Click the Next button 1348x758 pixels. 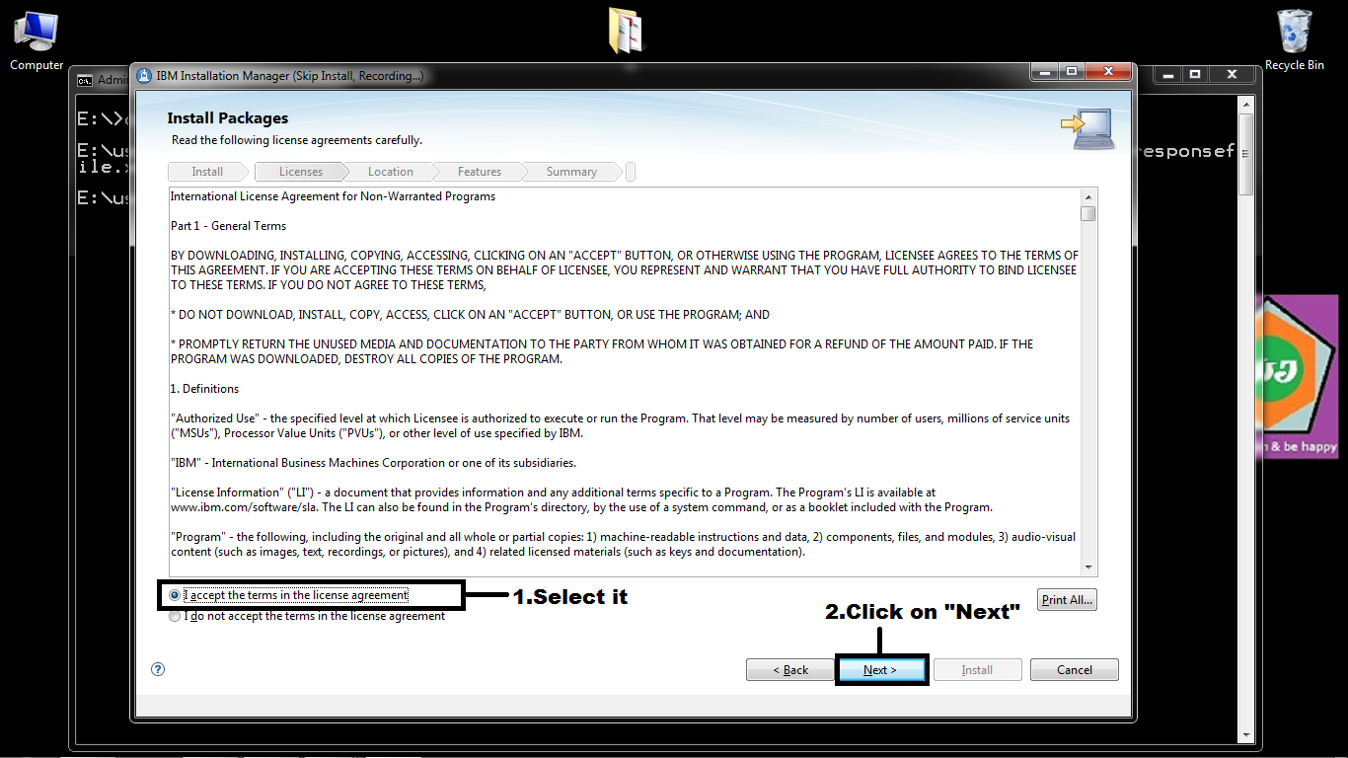click(x=880, y=669)
